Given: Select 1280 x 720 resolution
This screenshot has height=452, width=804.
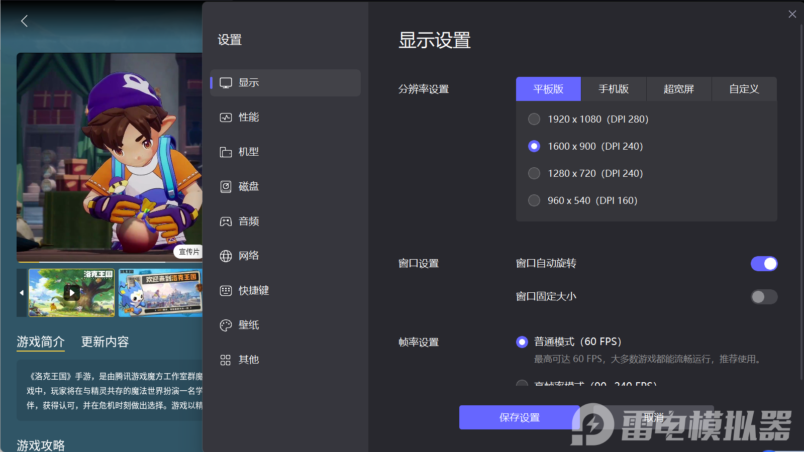Looking at the screenshot, I should pos(534,173).
